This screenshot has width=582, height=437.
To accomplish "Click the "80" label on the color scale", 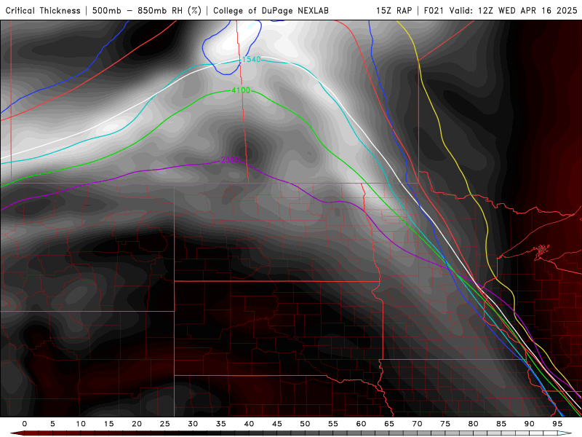I will pyautogui.click(x=474, y=424).
